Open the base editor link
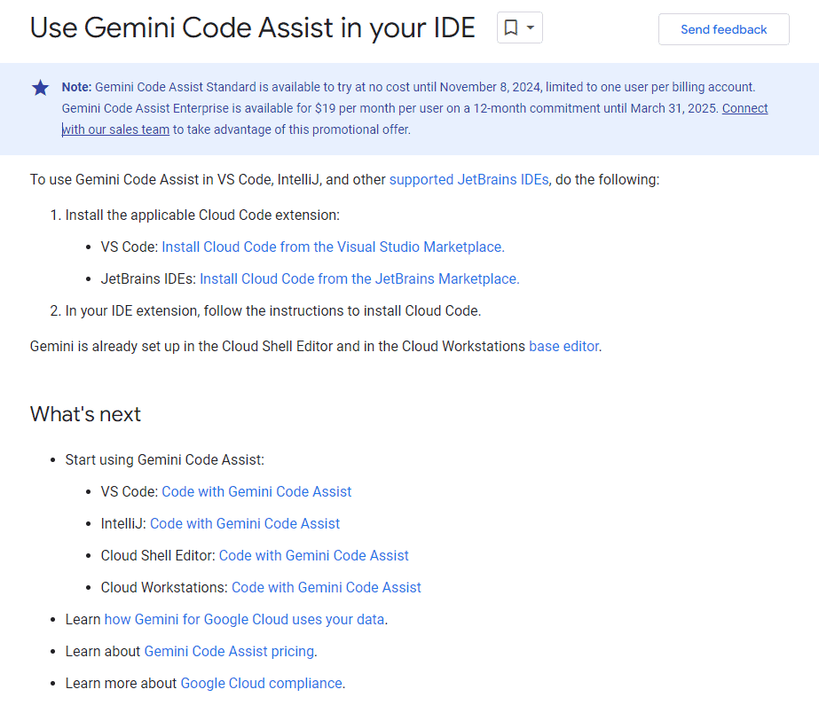 pyautogui.click(x=564, y=346)
